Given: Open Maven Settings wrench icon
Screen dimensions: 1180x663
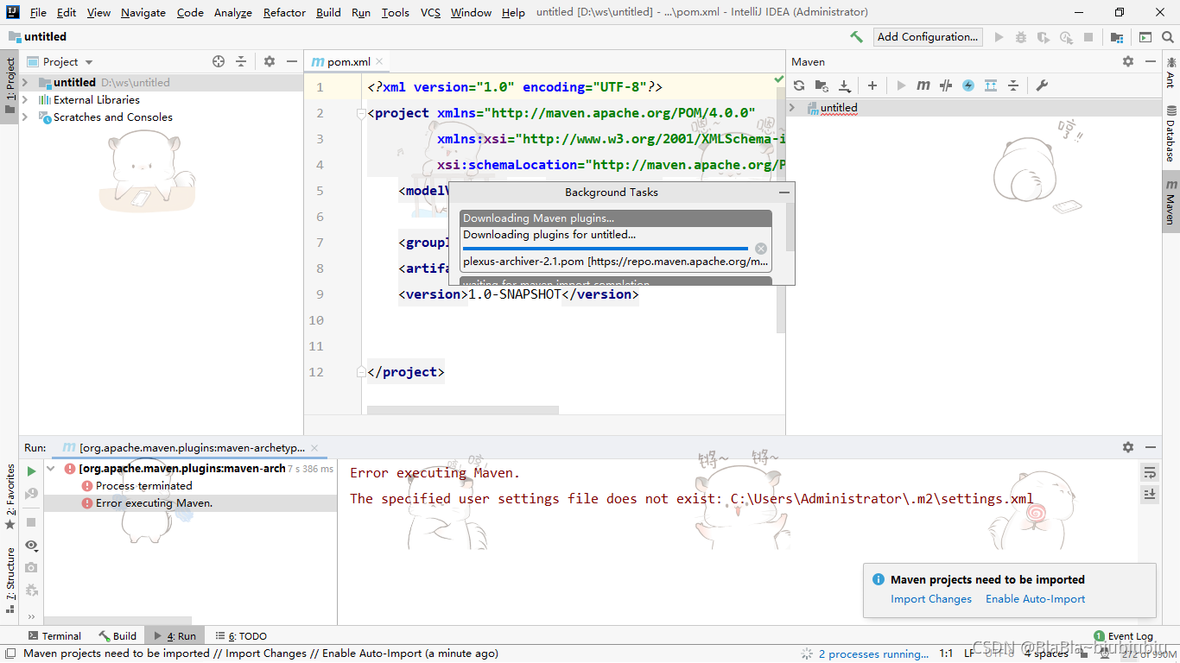Looking at the screenshot, I should pyautogui.click(x=1042, y=85).
